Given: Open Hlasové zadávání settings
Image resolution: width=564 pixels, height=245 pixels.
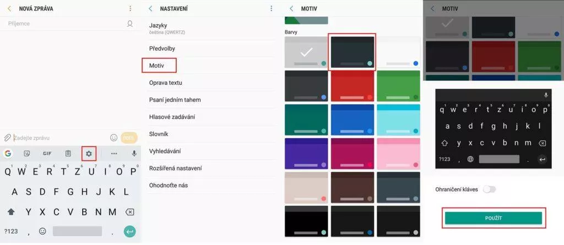Looking at the screenshot, I should coord(211,117).
